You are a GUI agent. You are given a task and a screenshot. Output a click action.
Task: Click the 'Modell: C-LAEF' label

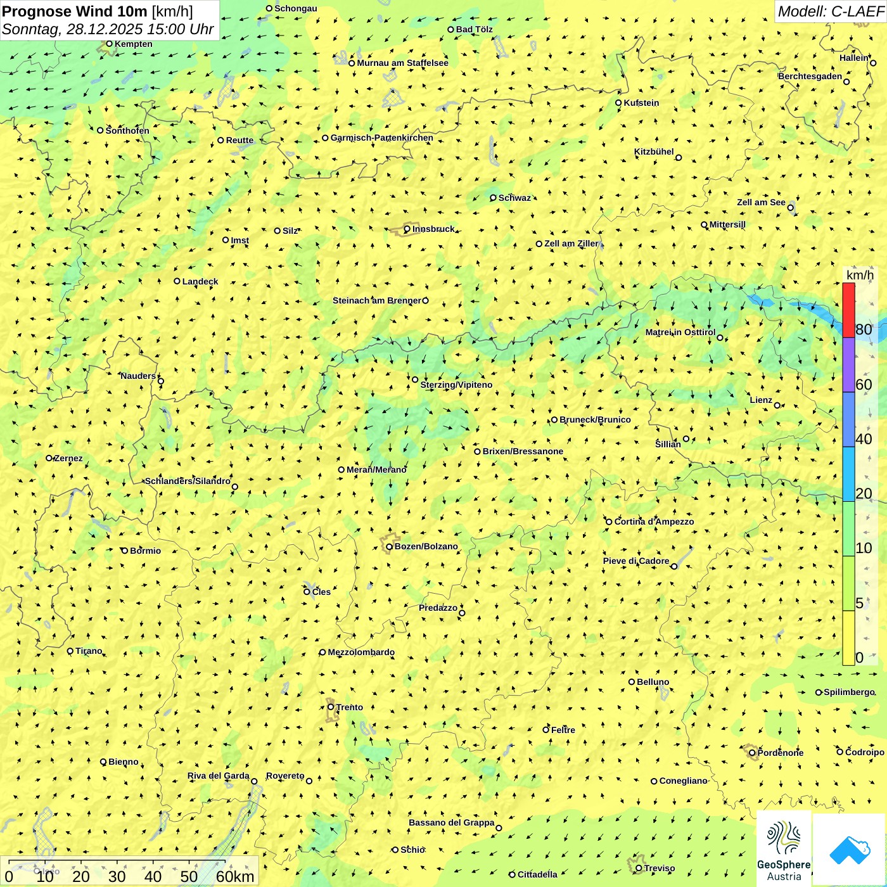pyautogui.click(x=831, y=11)
